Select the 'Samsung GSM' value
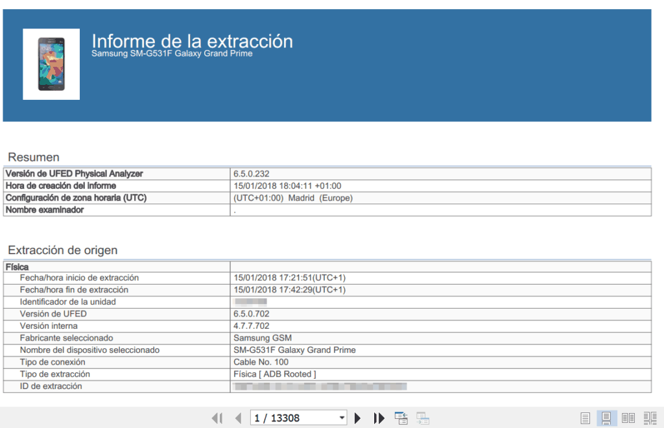Image resolution: width=664 pixels, height=428 pixels. tap(263, 338)
